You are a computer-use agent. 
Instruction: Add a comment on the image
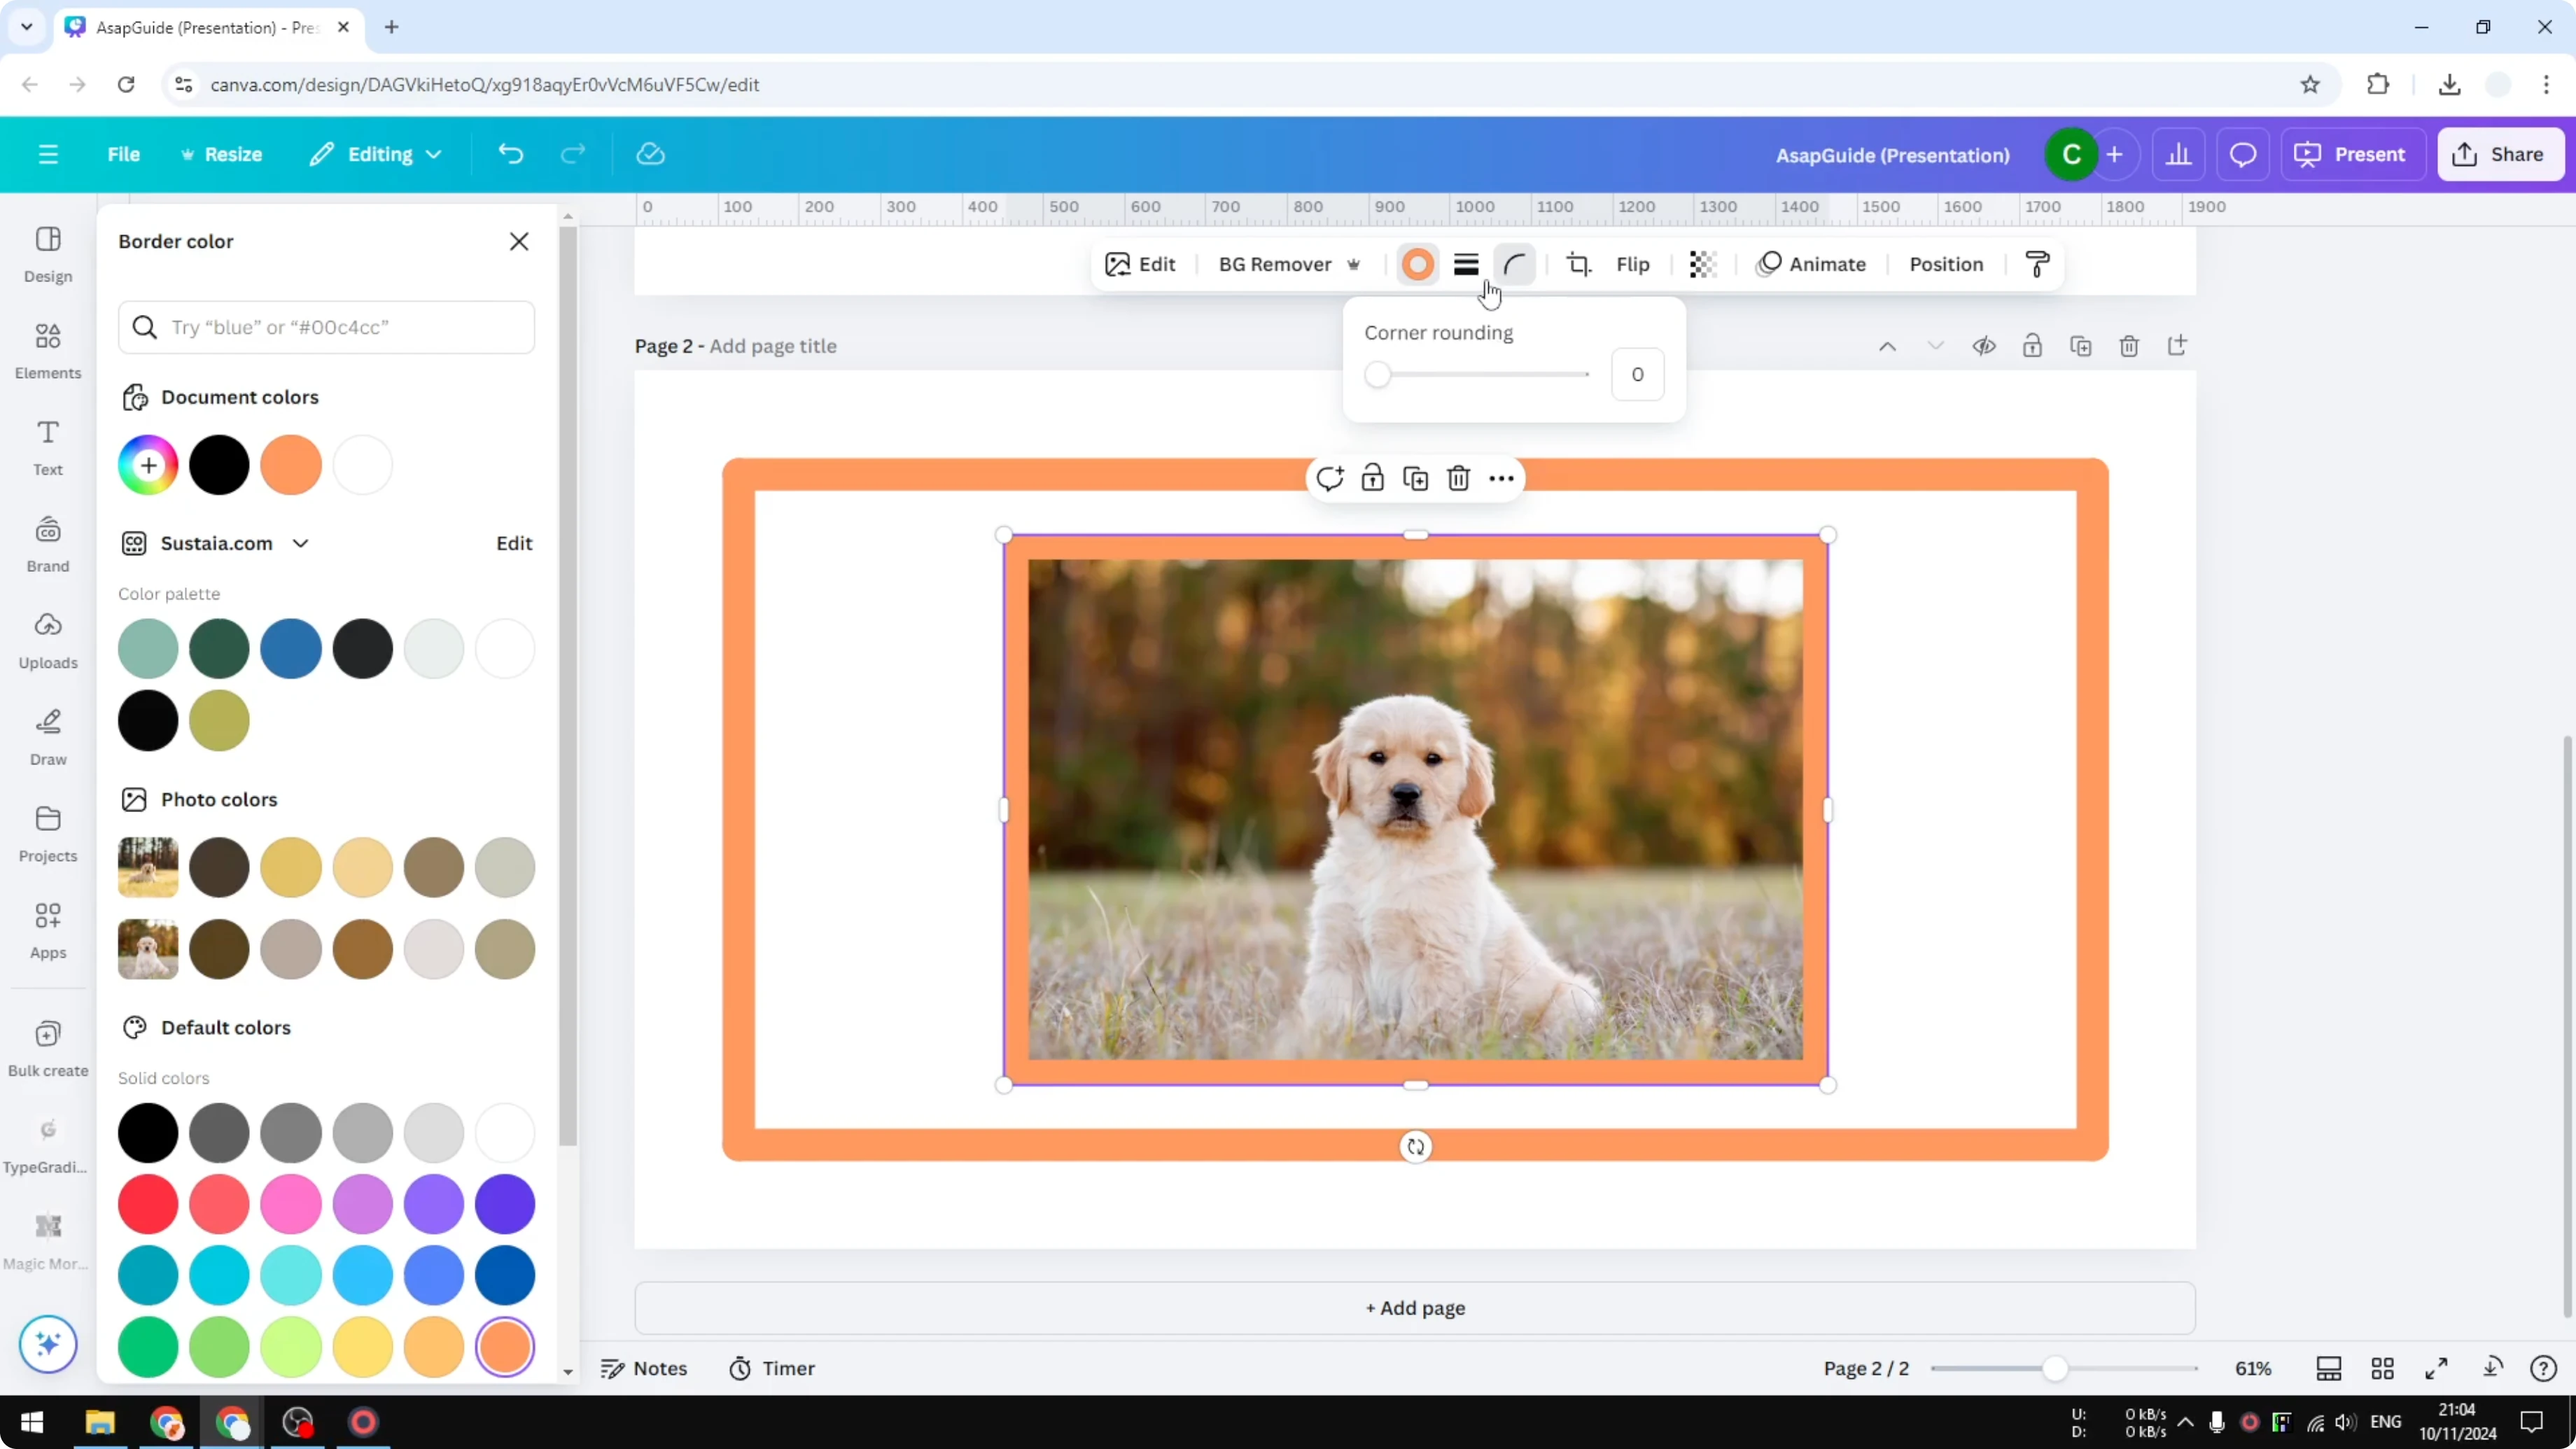tap(1330, 478)
